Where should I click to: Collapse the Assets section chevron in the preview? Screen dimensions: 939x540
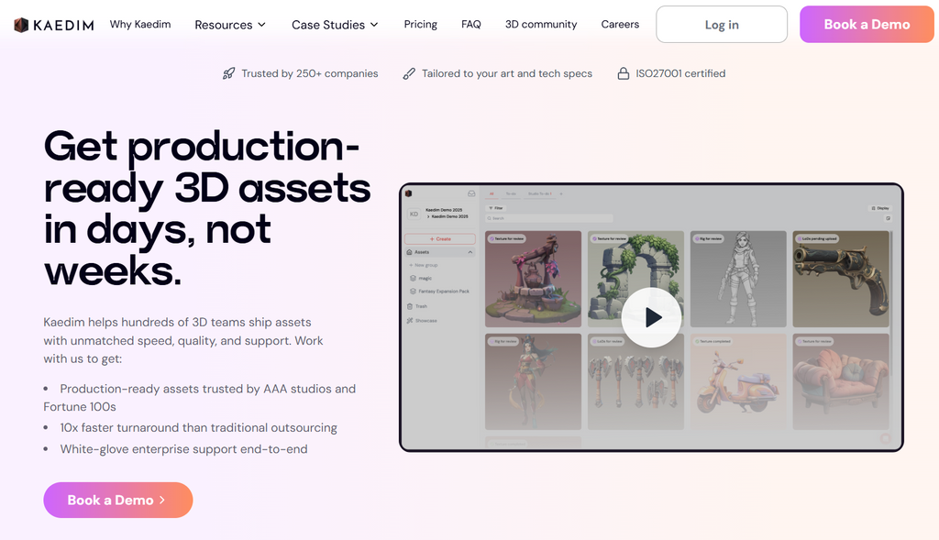(470, 252)
